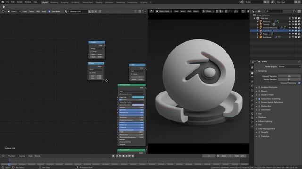Screen dimensions: 302x169
Task: Open the node editor View menu
Action: coord(25,11)
